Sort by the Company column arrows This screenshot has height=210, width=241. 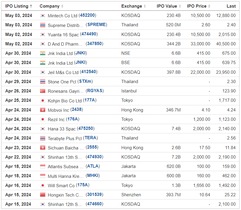62,6
